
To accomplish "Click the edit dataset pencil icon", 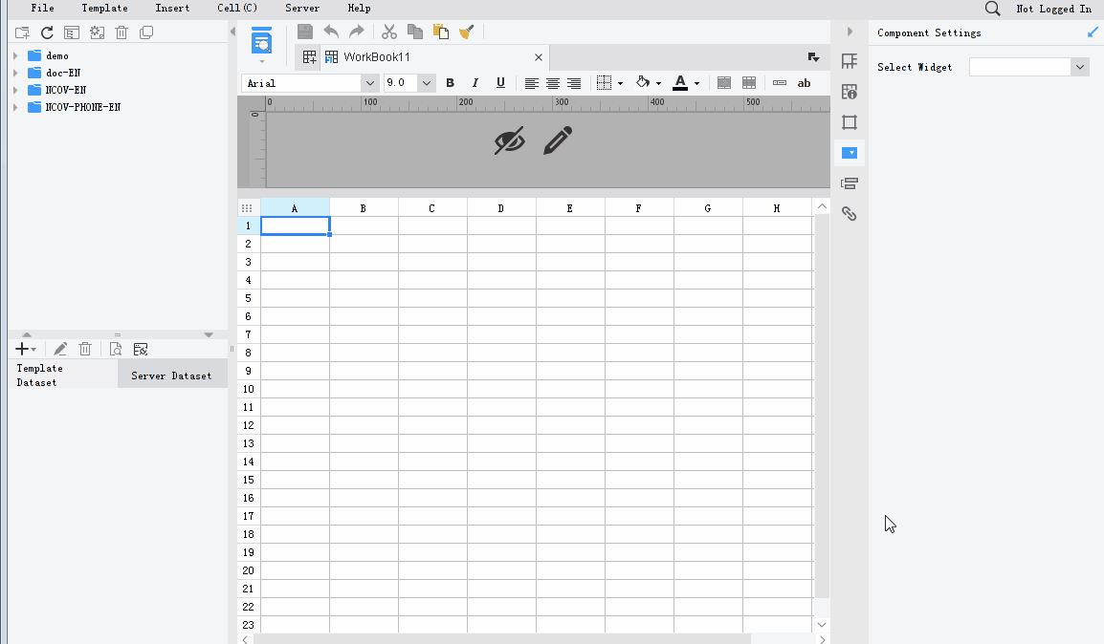I will [60, 349].
